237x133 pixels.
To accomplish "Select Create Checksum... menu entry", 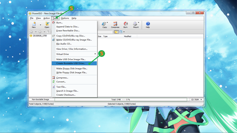I will tap(74, 95).
